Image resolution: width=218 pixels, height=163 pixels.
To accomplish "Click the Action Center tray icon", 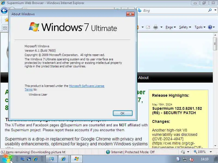I will (178, 159).
